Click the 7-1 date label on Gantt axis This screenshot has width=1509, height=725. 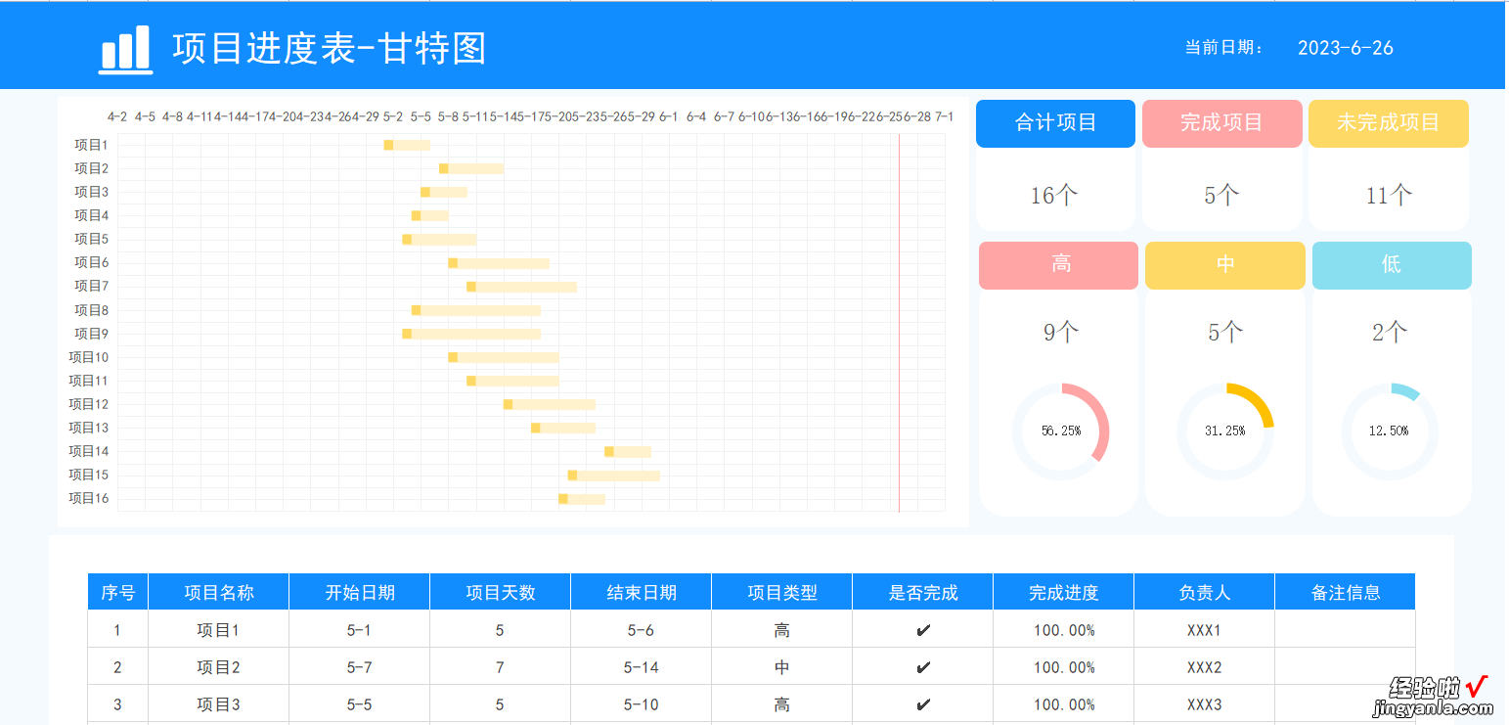944,116
